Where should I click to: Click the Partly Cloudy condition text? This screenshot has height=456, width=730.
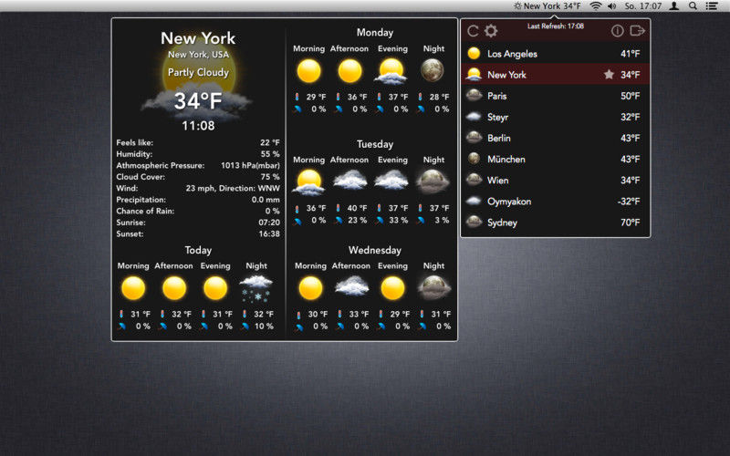tap(198, 73)
